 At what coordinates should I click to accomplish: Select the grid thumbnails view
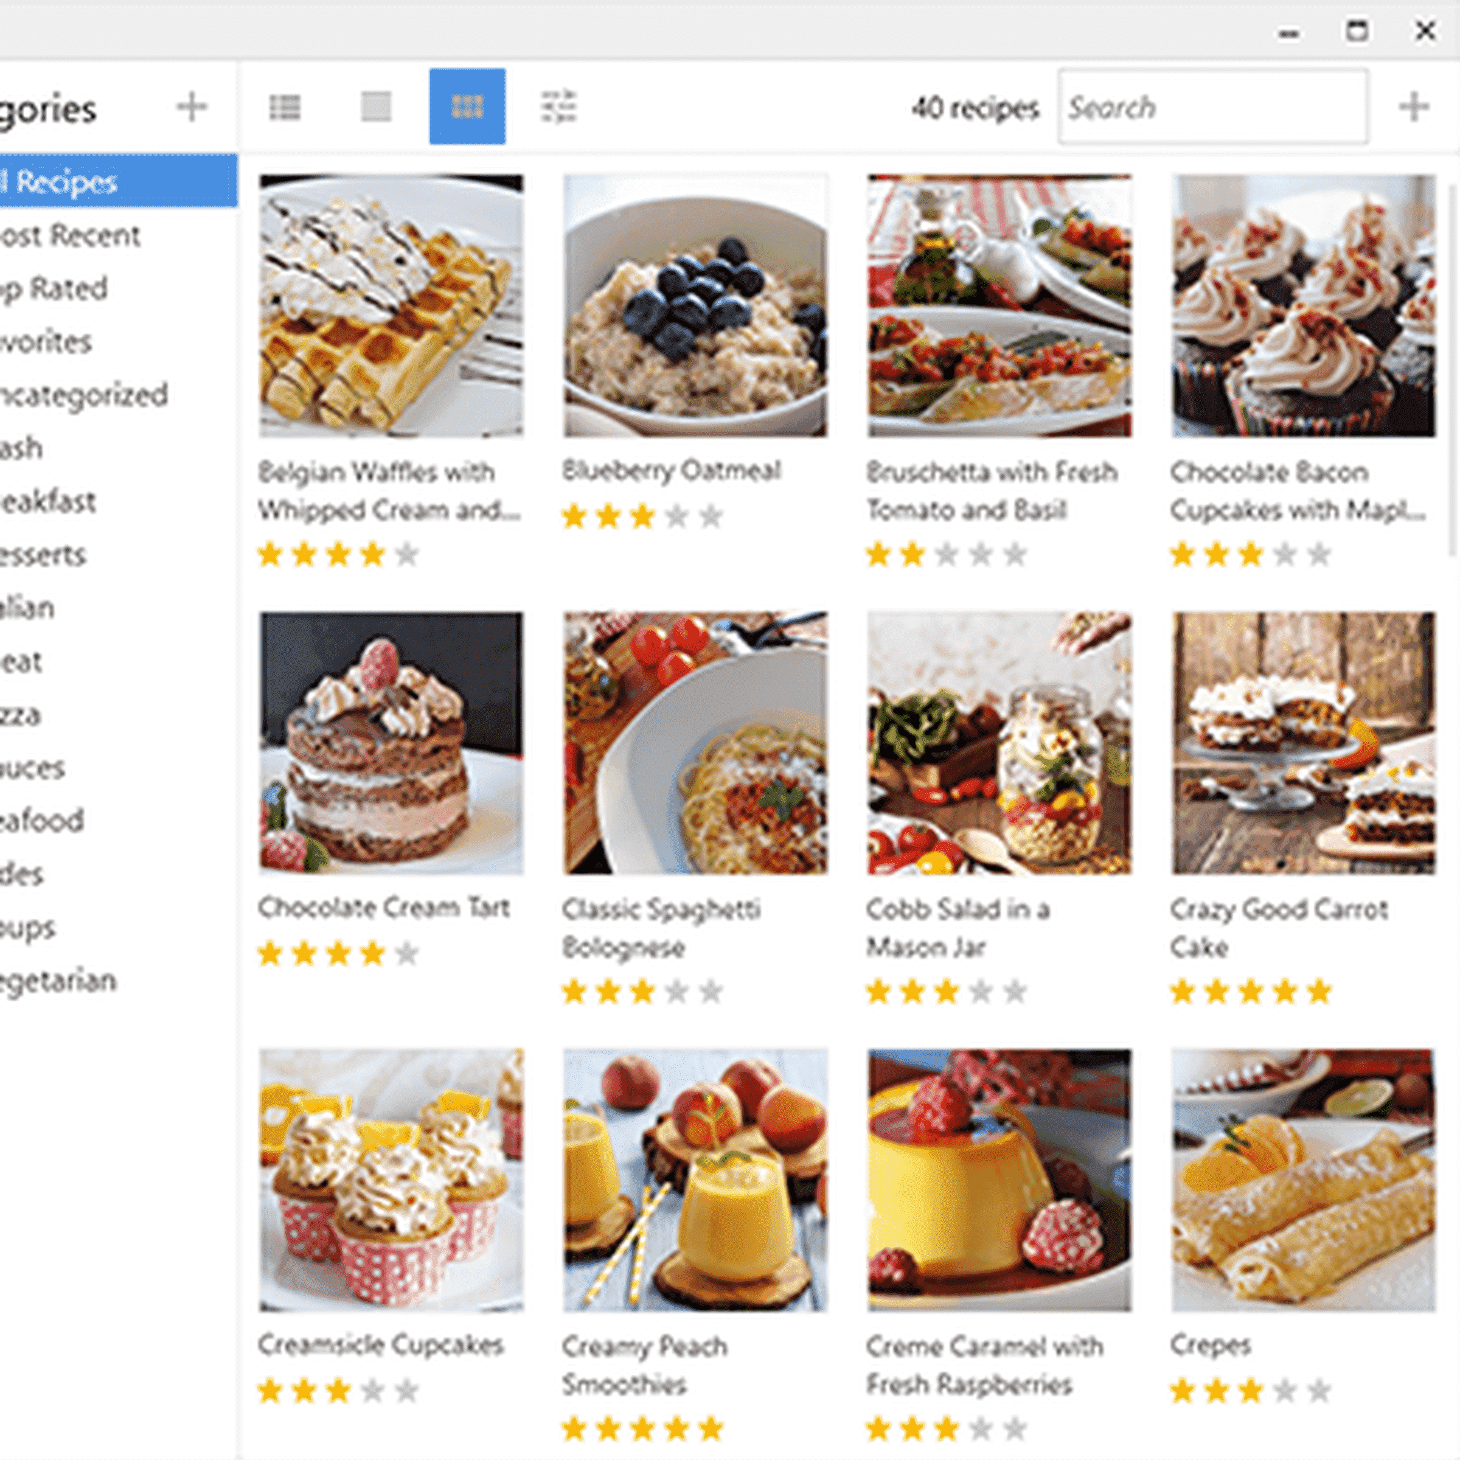467,106
